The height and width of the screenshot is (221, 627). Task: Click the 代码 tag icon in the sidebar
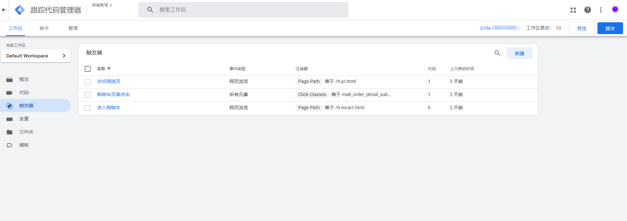click(x=10, y=93)
